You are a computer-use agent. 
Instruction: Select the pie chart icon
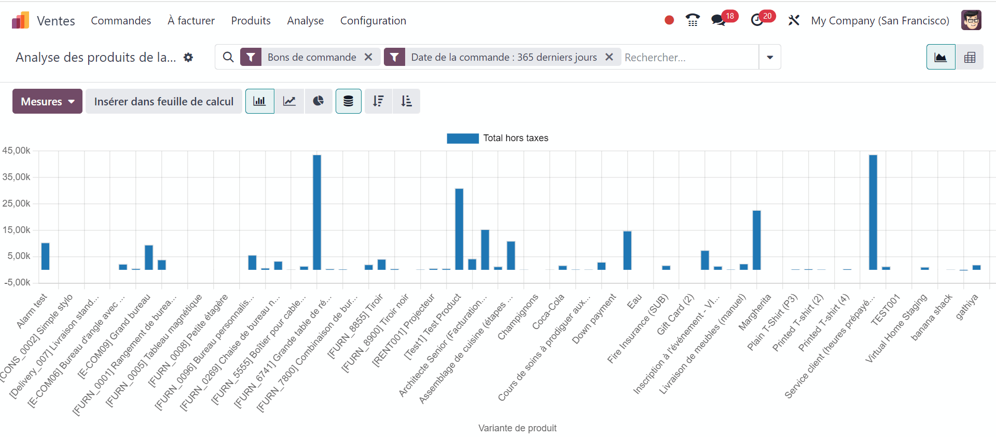[318, 101]
